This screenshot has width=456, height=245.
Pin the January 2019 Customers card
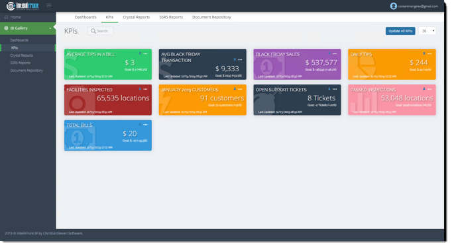235,89
